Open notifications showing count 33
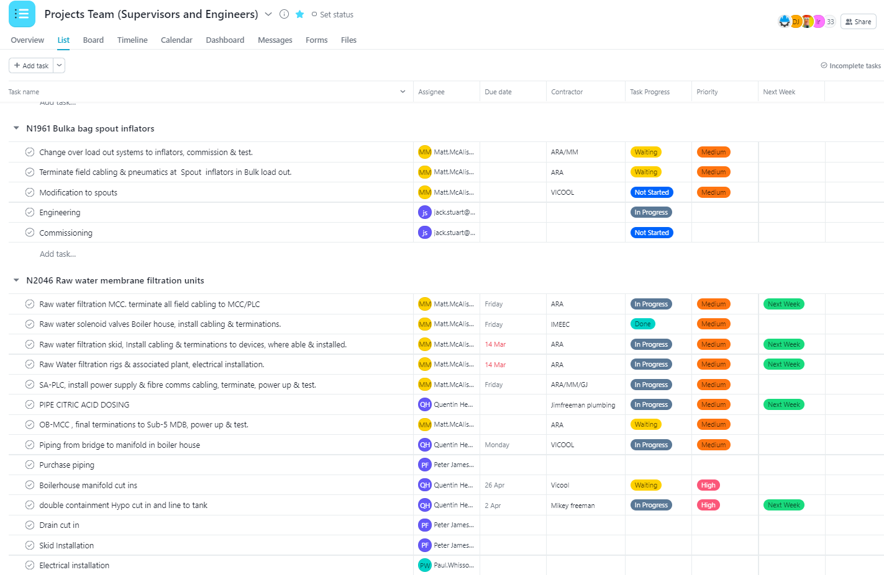This screenshot has height=575, width=884. pyautogui.click(x=829, y=20)
